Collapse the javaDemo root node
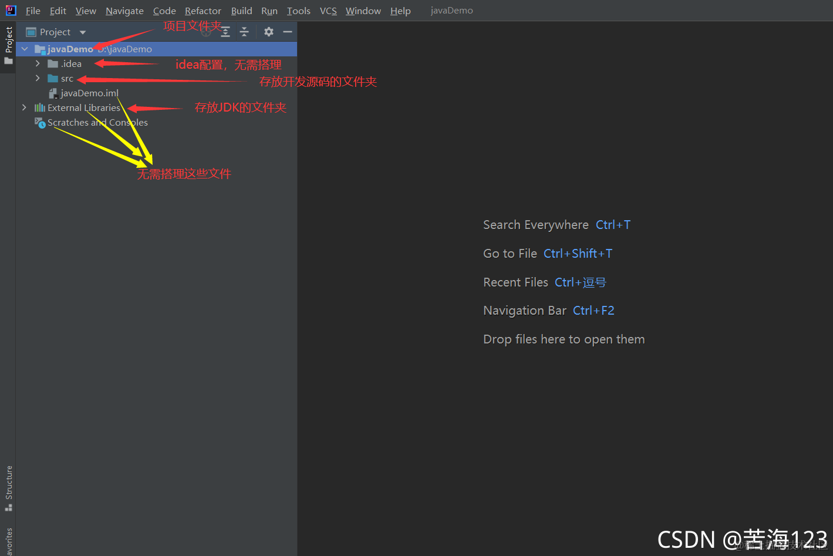 click(25, 49)
